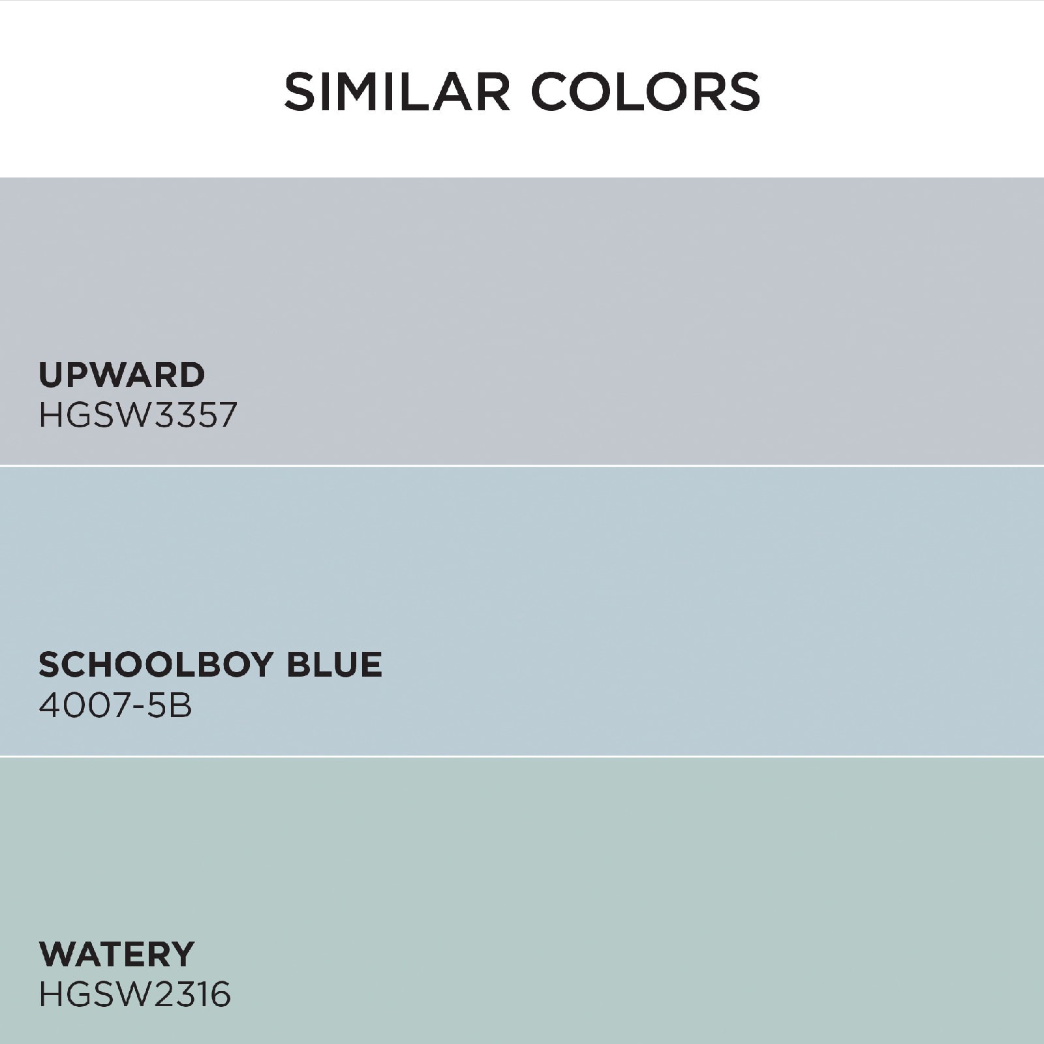This screenshot has width=1044, height=1044.
Task: Click the letter U in UPWARD
Action: click(50, 375)
